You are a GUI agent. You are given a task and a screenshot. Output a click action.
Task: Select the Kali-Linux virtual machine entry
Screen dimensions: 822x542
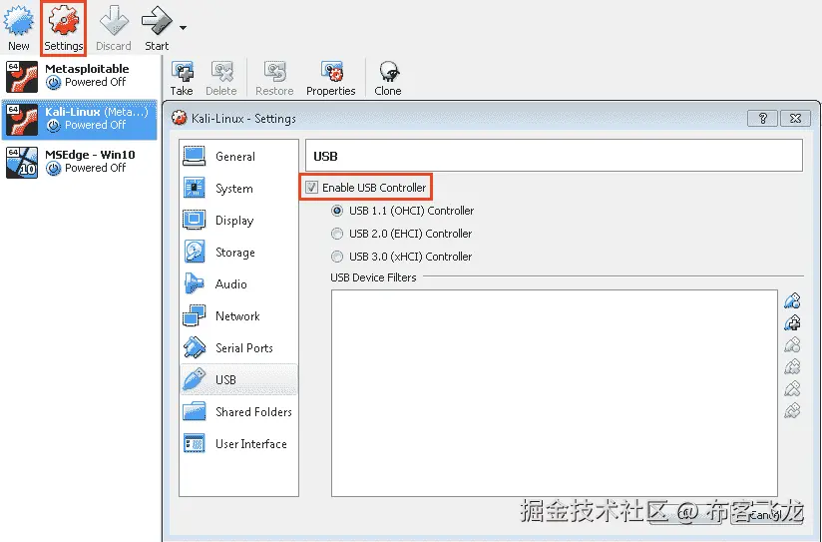[x=80, y=120]
